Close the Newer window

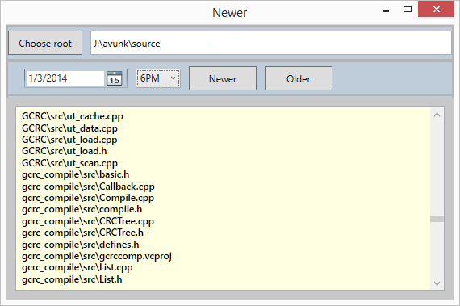(x=437, y=10)
